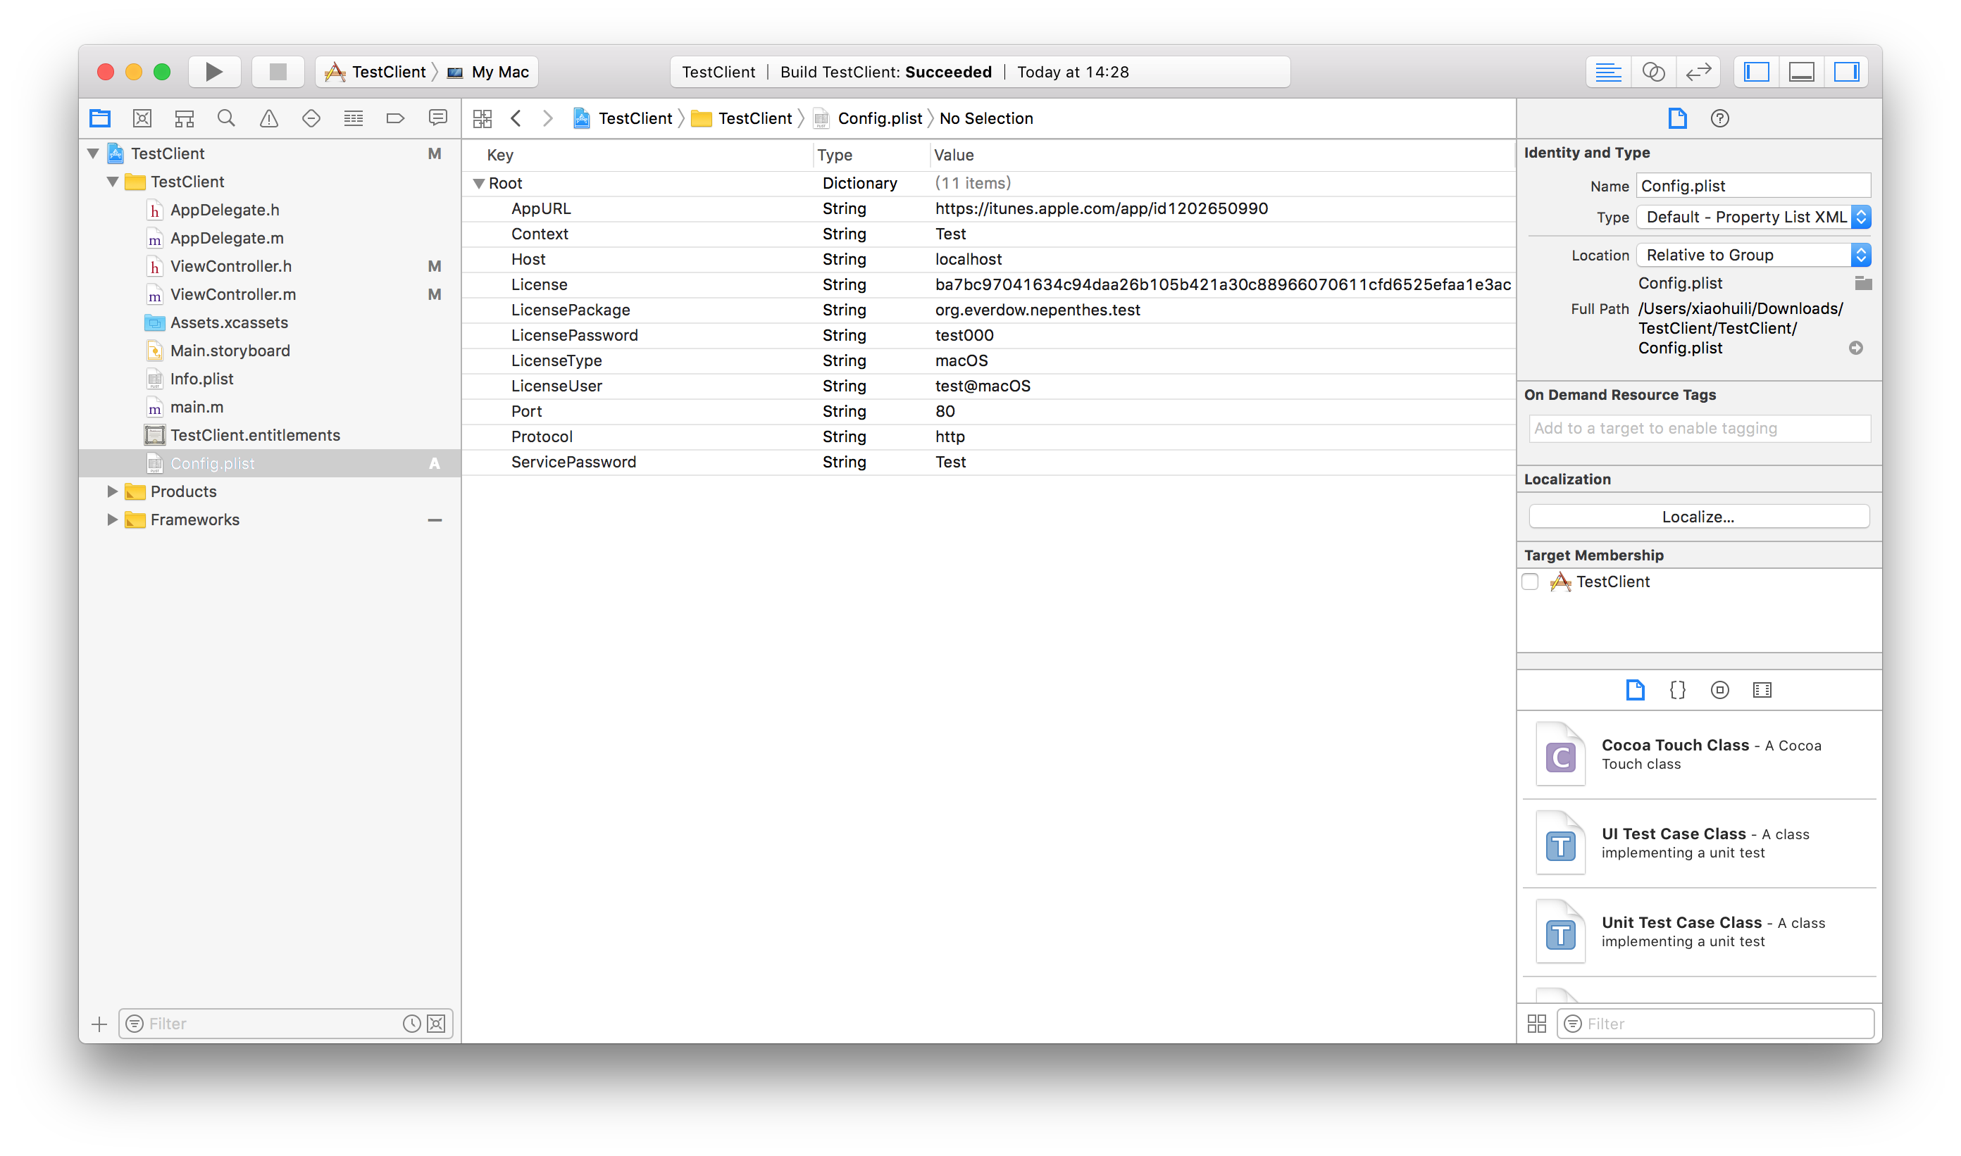Open the Location dropdown Relative to Group
The image size is (1961, 1156).
click(1753, 256)
